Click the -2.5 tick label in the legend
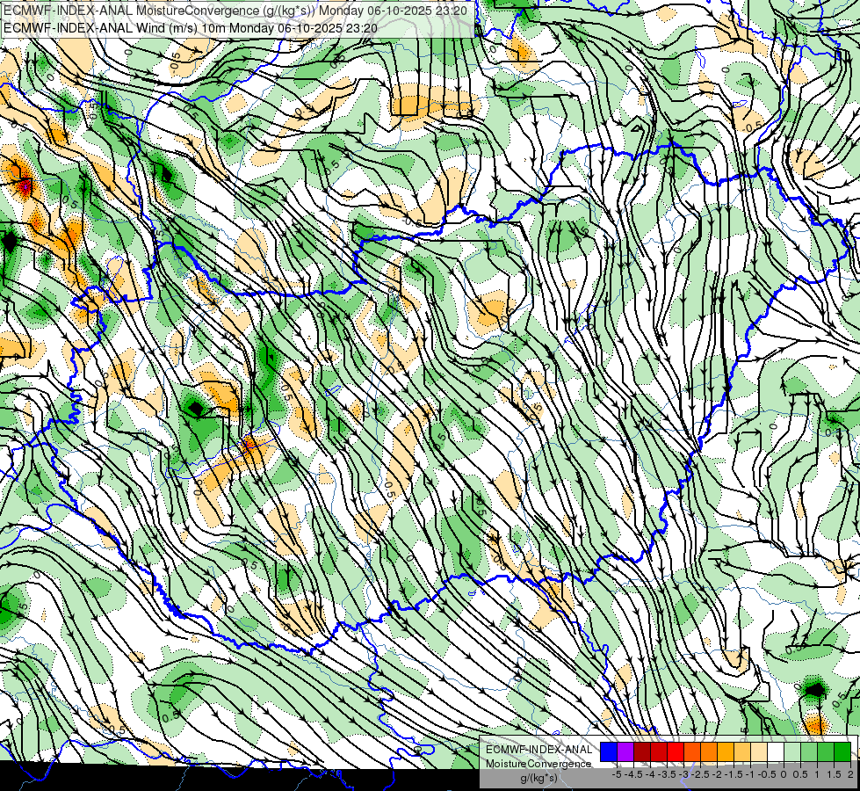 pos(700,774)
